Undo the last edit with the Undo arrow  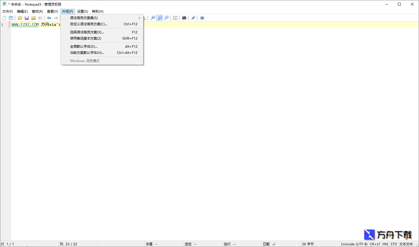[49, 18]
